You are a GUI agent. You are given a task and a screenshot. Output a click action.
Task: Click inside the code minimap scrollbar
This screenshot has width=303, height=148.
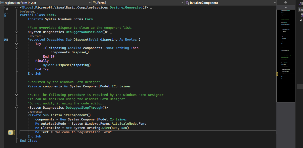[286, 56]
